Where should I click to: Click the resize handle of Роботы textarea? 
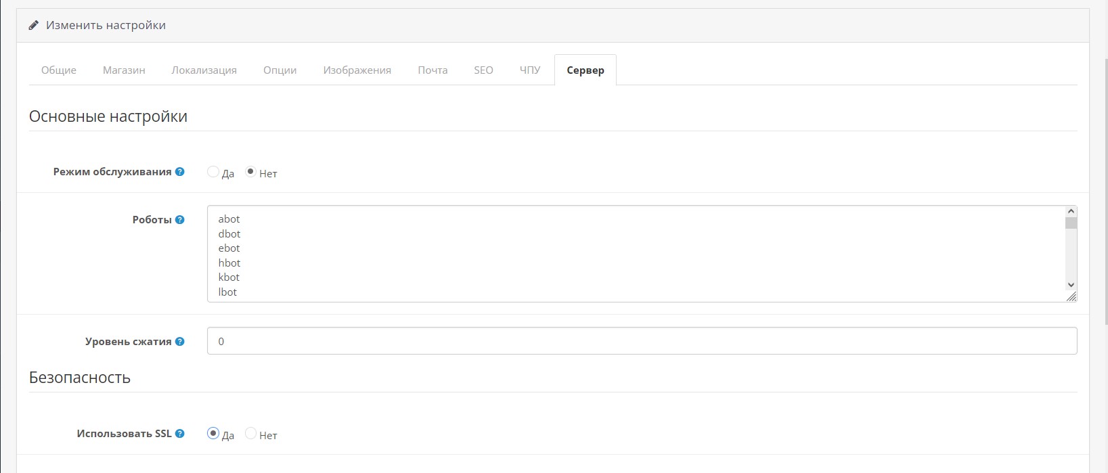point(1071,296)
